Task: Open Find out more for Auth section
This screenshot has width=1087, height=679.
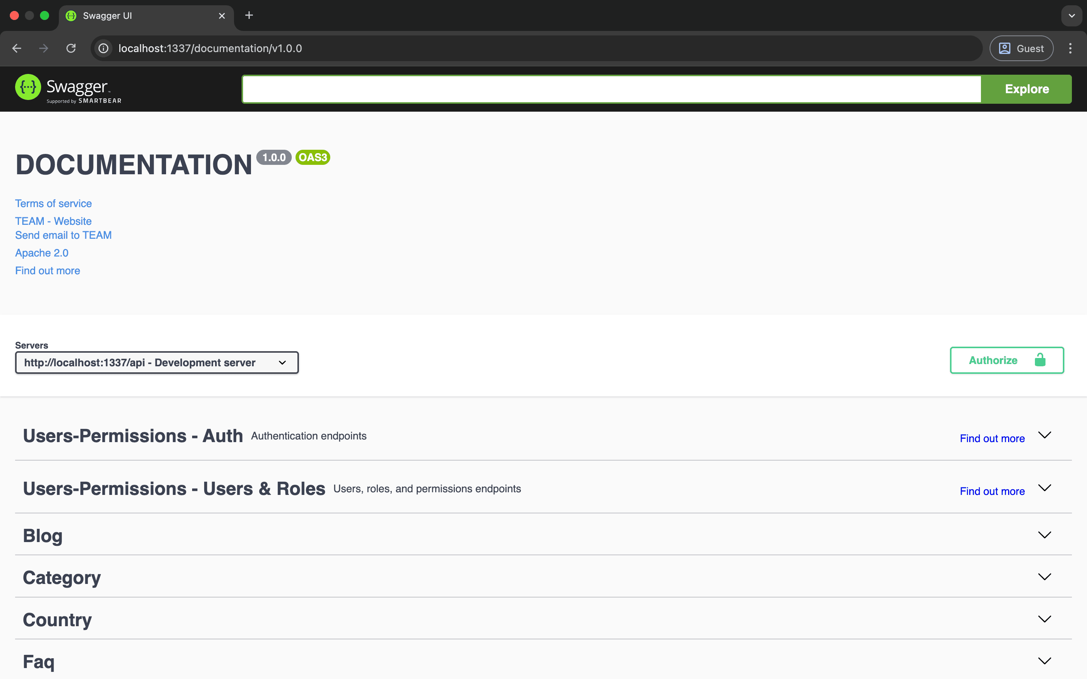Action: point(992,438)
